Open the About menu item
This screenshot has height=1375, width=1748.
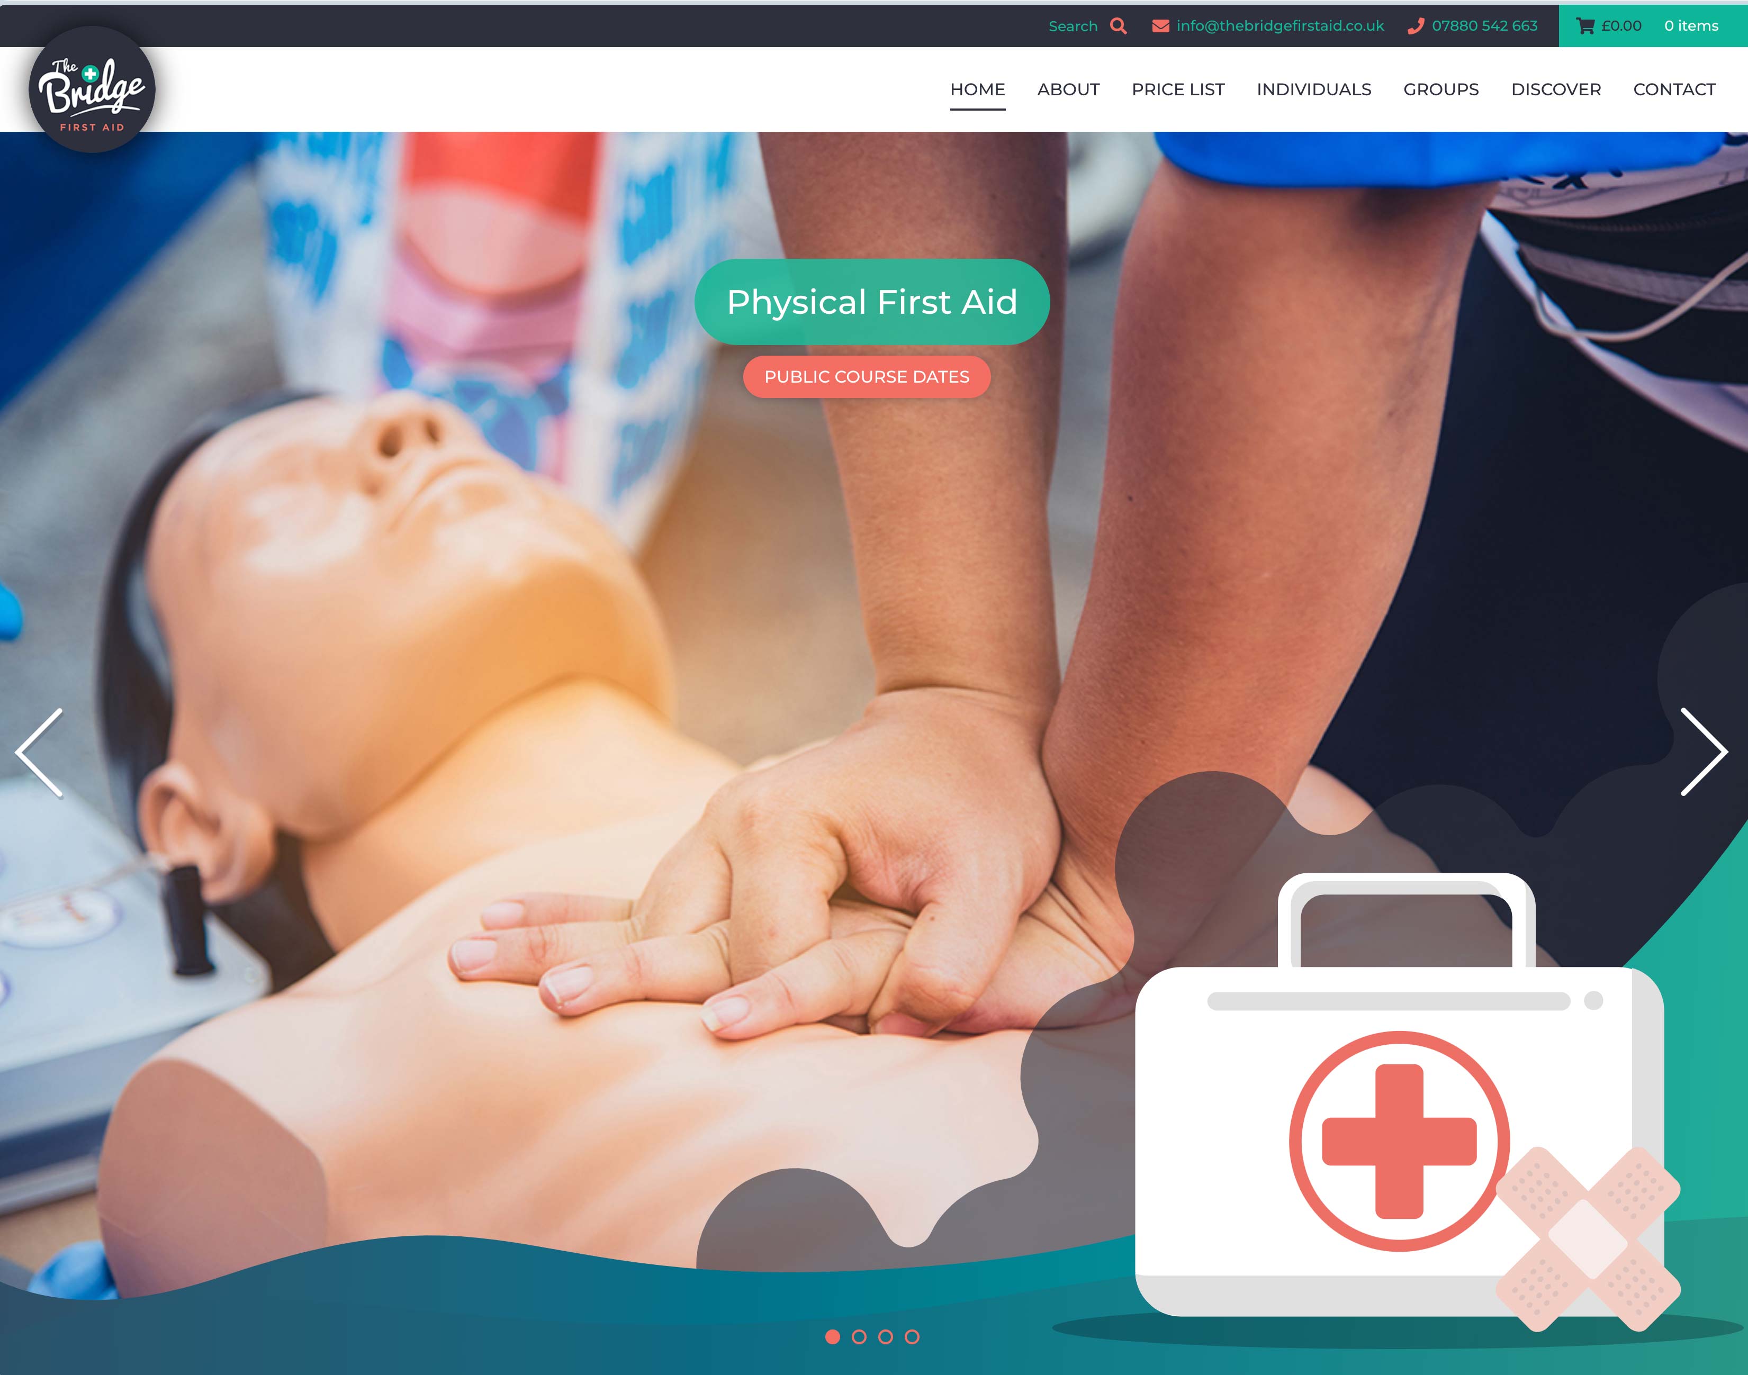1068,89
